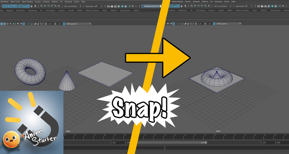Switch to VirtuCamera shelf tab, right screenshot
This screenshot has width=289, height=154.
(x=275, y=10)
